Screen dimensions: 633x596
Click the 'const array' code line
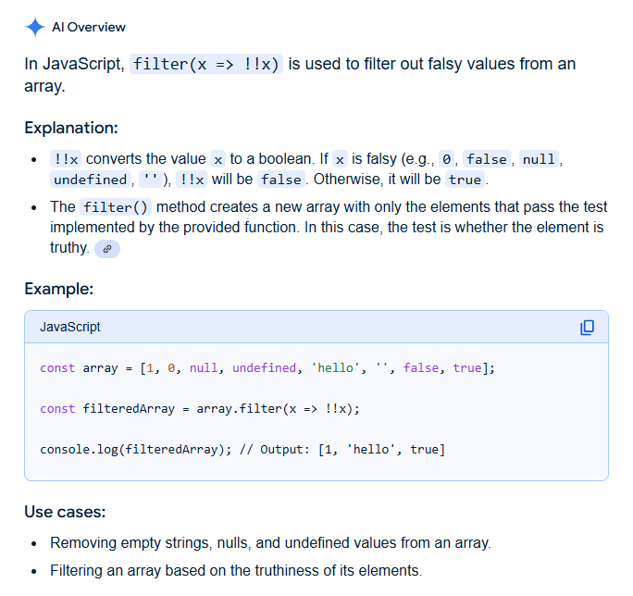[x=267, y=367]
